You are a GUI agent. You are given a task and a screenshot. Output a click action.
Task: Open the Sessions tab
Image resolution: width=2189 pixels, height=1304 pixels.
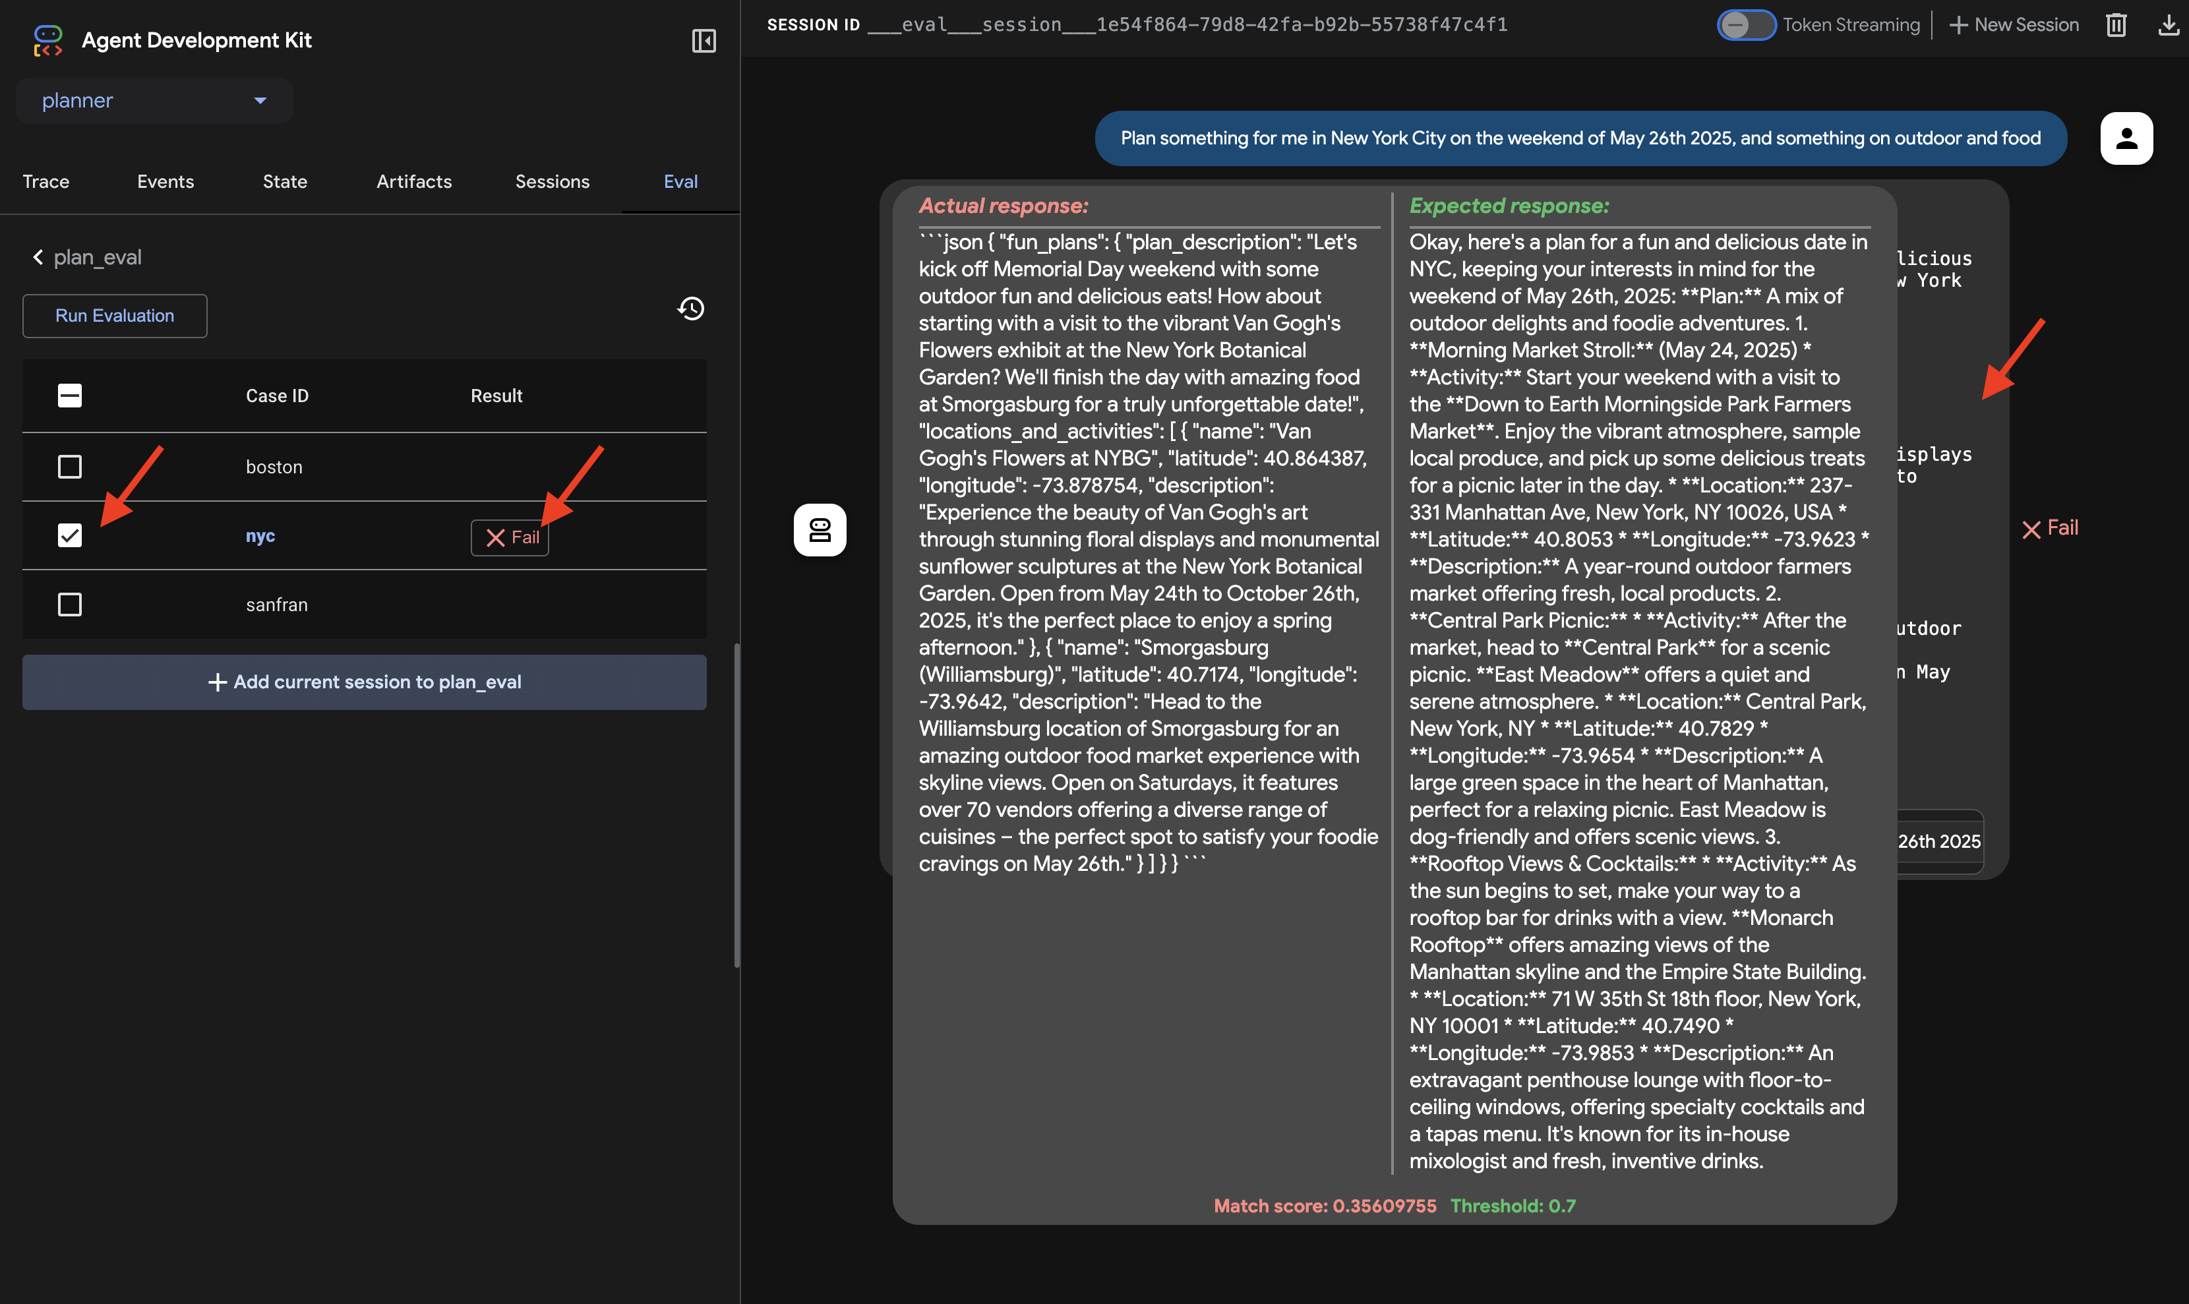(552, 182)
